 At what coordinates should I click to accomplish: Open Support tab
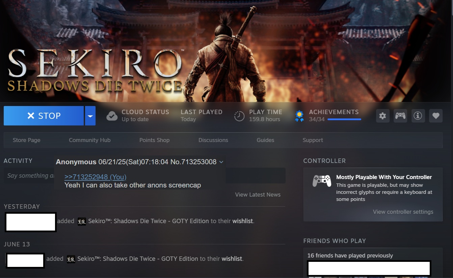313,140
